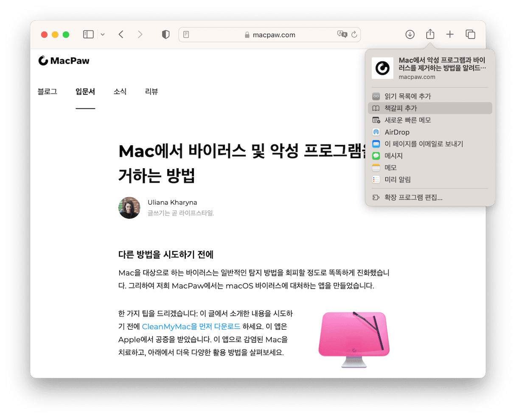Image resolution: width=516 pixels, height=418 pixels.
Task: Click the article title Mac에서 바이러스 heading
Action: (x=242, y=163)
